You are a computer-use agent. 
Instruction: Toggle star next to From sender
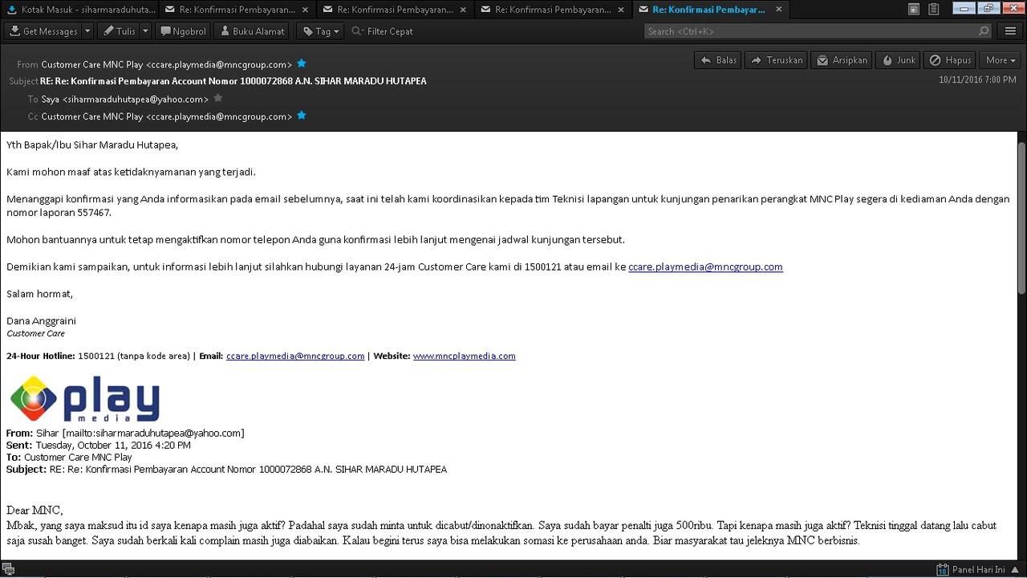[302, 63]
